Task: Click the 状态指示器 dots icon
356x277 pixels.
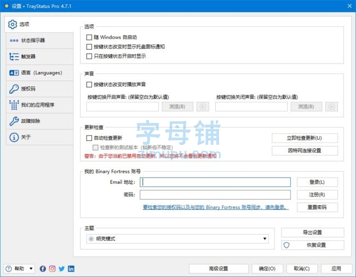Action: (x=14, y=41)
